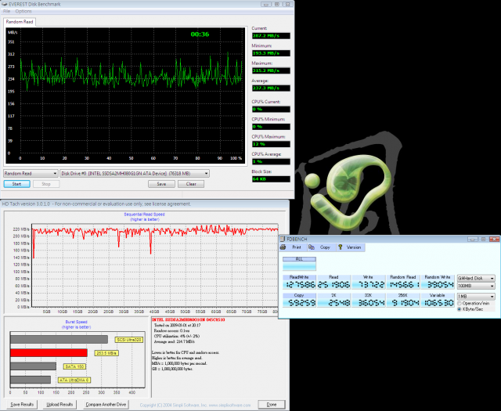The width and height of the screenshot is (501, 411).
Task: Click the Write test button in FDBENCH
Action: coord(368,277)
